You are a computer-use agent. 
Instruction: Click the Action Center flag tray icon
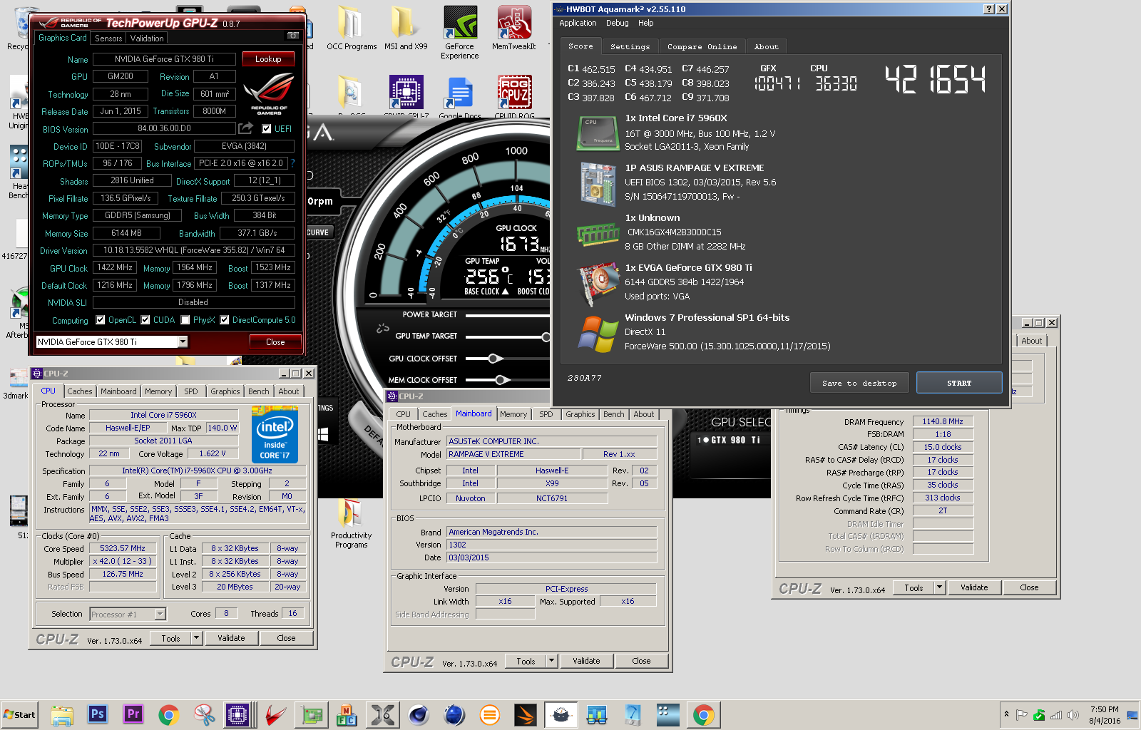coord(1022,715)
